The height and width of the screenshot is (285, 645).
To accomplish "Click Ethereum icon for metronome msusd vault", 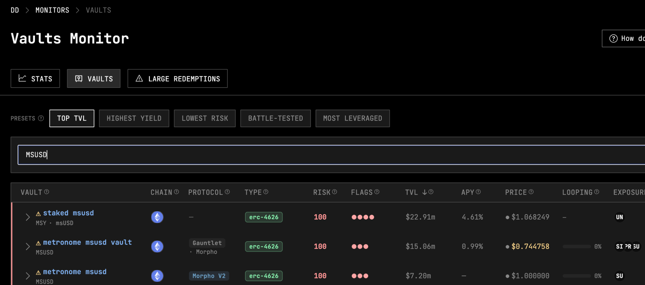I will (157, 247).
